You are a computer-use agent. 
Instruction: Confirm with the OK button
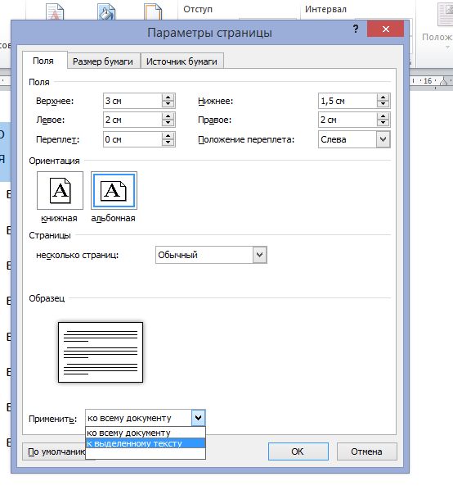(x=298, y=451)
